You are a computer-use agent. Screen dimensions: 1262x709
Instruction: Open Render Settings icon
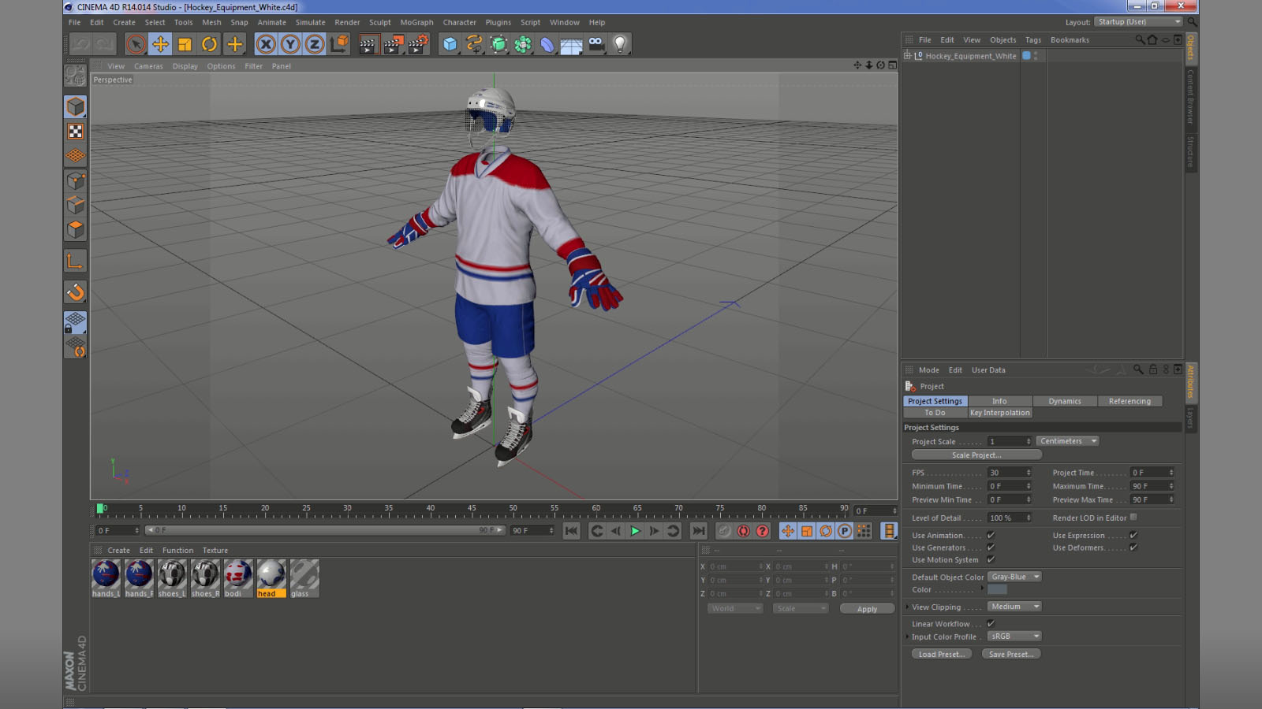coord(418,44)
